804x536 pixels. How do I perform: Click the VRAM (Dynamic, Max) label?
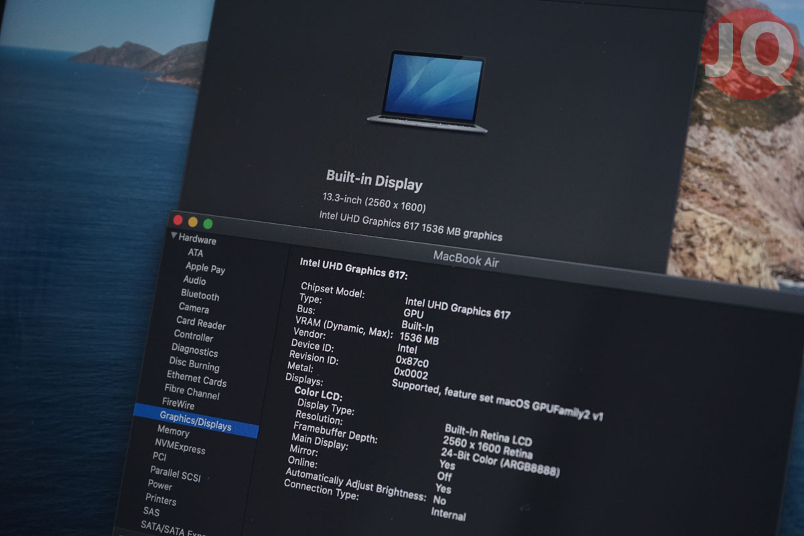tap(344, 327)
